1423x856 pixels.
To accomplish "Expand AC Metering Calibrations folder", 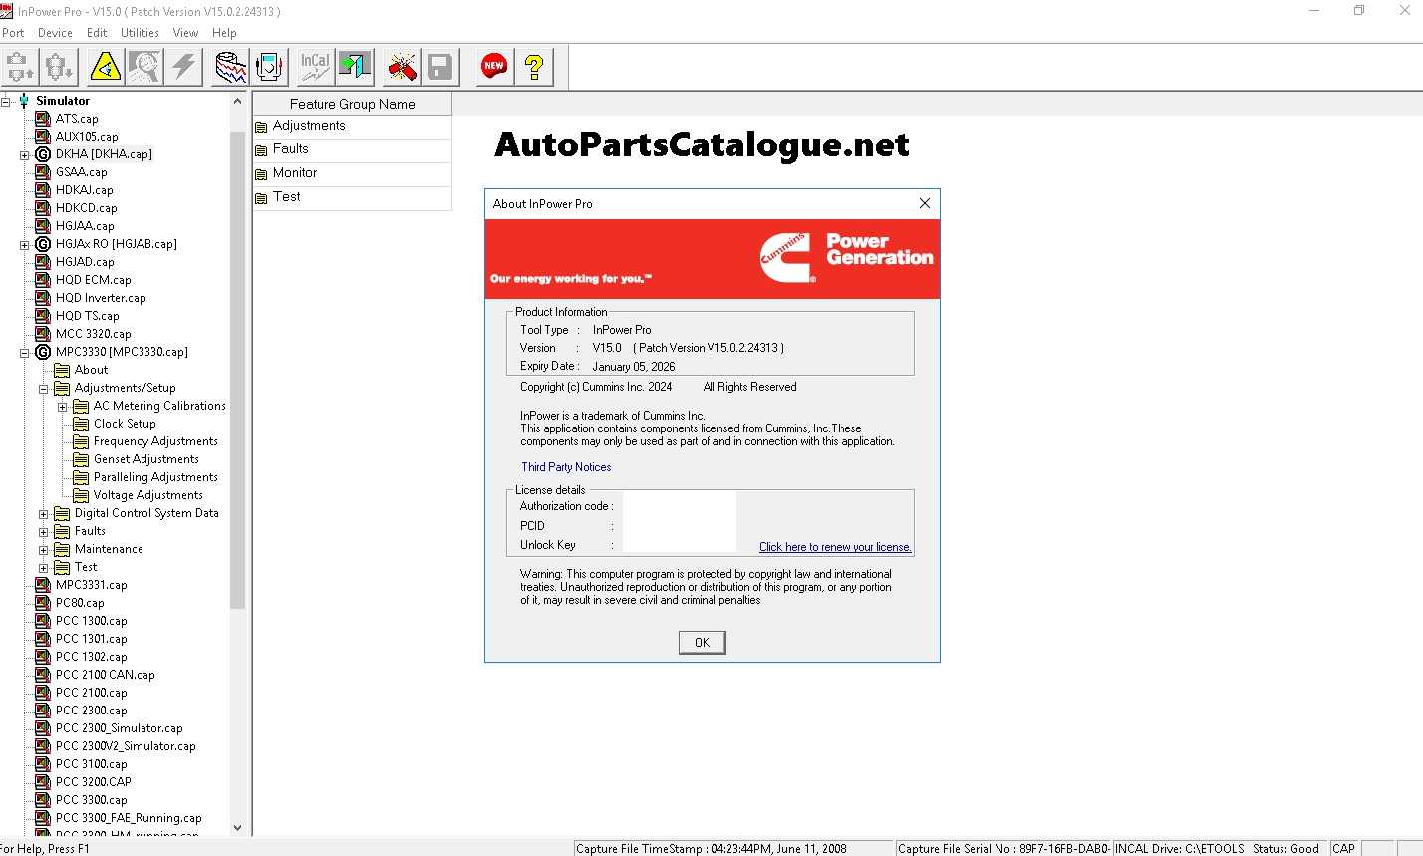I will tap(63, 407).
